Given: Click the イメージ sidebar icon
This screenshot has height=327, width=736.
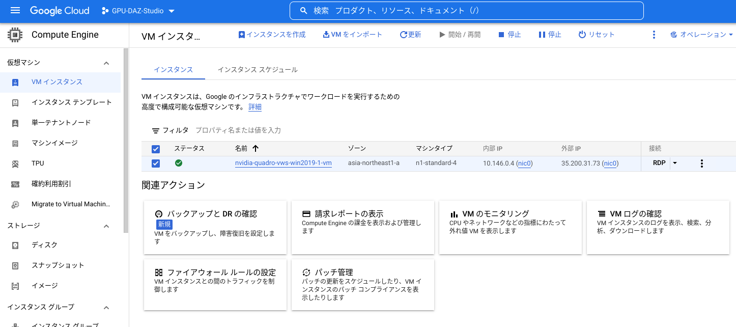Looking at the screenshot, I should [x=15, y=286].
